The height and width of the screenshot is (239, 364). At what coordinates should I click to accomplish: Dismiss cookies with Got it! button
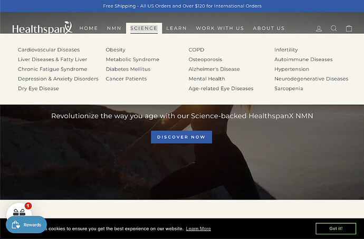point(336,228)
